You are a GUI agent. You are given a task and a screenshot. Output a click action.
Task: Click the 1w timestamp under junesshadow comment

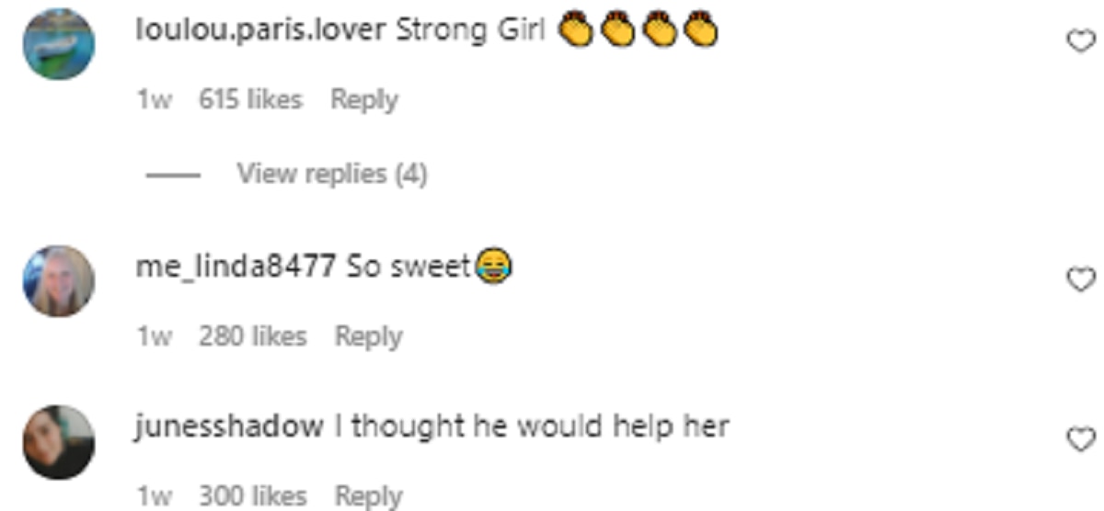click(154, 497)
